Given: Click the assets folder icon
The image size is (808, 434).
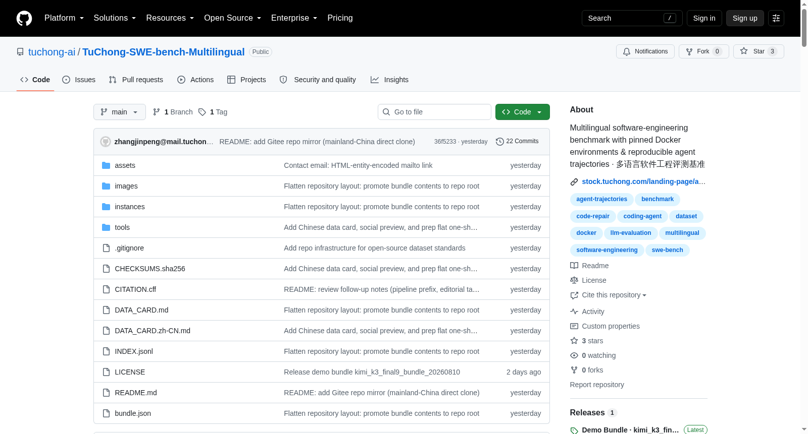Looking at the screenshot, I should pos(106,165).
